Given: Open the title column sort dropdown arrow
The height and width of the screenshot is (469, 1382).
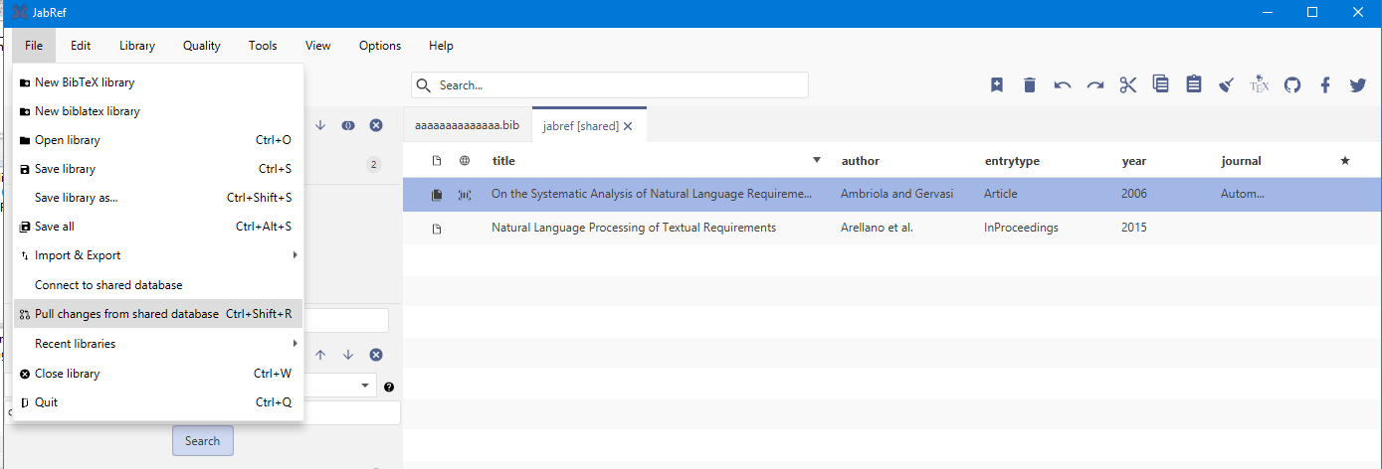Looking at the screenshot, I should (817, 161).
